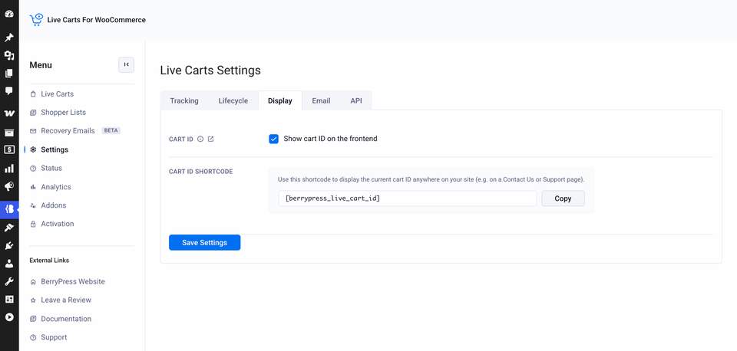The width and height of the screenshot is (737, 351).
Task: Open the Tools wrench icon
Action: click(x=9, y=281)
